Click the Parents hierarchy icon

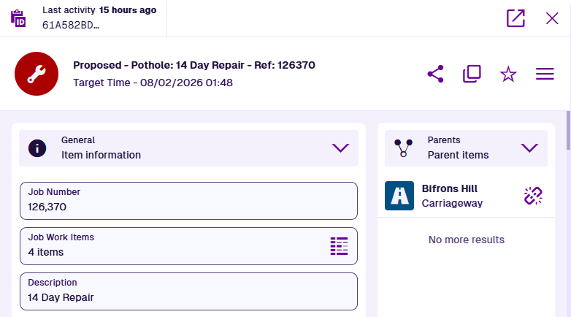coord(403,148)
